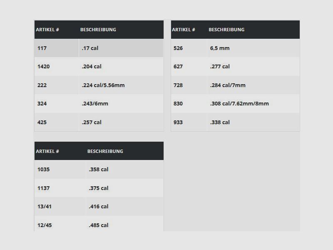Click the .485 cal description
333x250 pixels.
coord(99,225)
